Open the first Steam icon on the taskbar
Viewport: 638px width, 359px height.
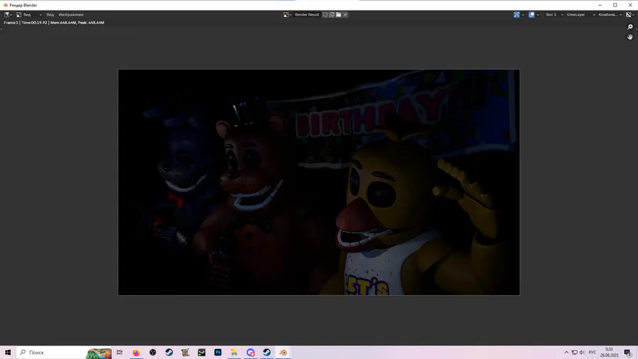click(169, 353)
